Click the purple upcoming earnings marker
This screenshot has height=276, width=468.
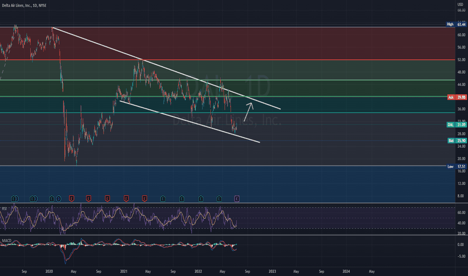(x=237, y=198)
